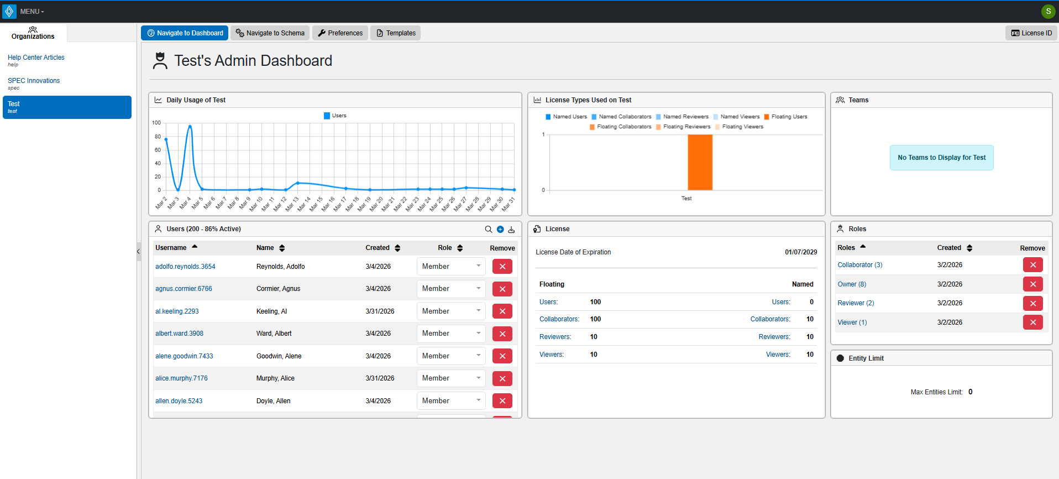The height and width of the screenshot is (479, 1059).
Task: Open the alice.murphy.7176 user link
Action: (x=181, y=378)
